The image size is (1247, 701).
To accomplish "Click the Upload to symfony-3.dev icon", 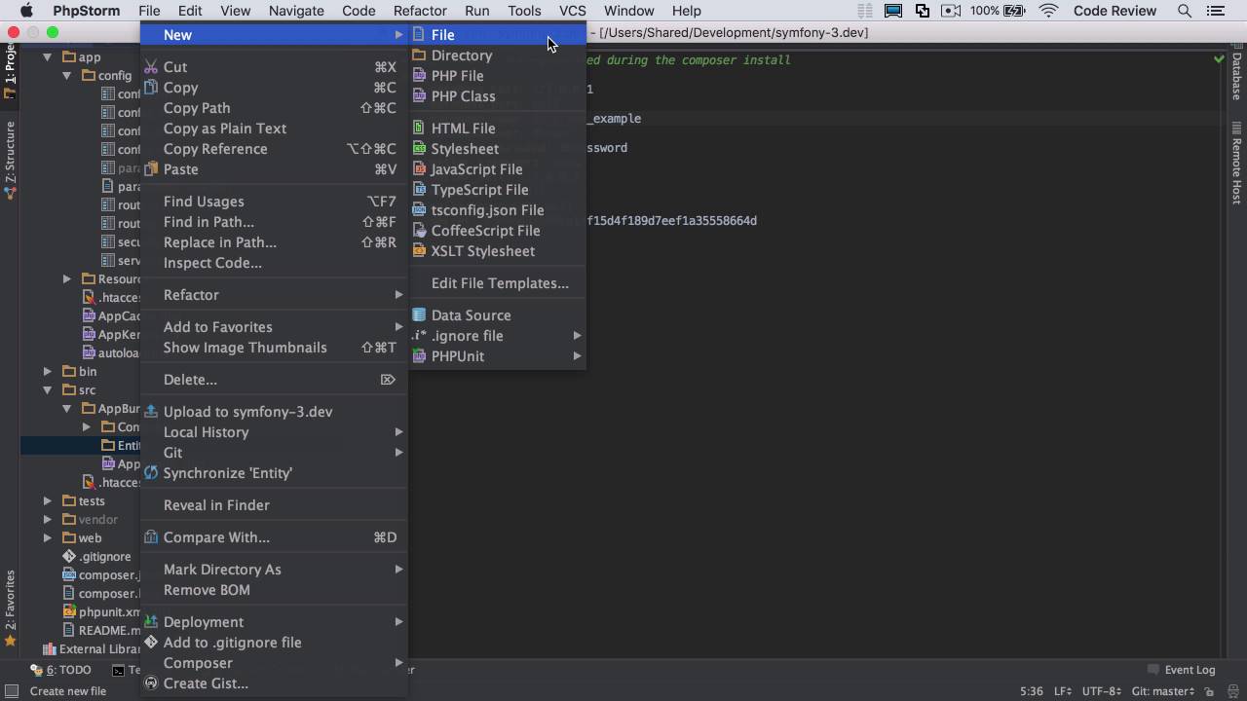I will (151, 412).
